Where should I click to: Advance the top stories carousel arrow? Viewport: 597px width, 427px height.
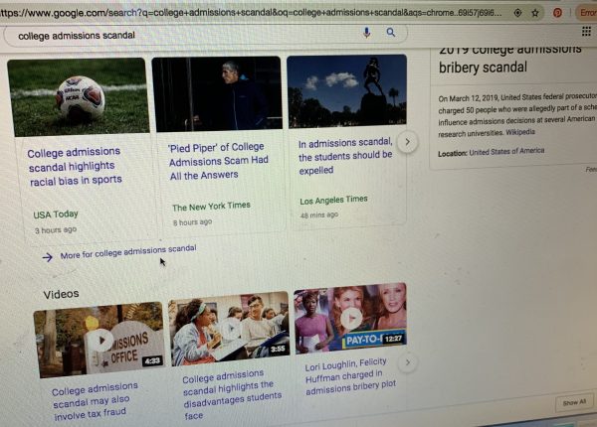click(407, 142)
